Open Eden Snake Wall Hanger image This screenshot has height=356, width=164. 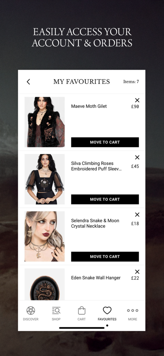tap(45, 284)
